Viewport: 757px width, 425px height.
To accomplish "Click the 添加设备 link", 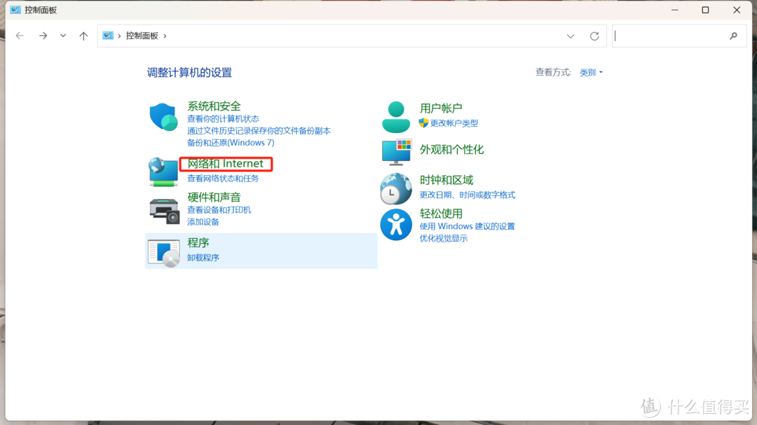I will [x=203, y=222].
